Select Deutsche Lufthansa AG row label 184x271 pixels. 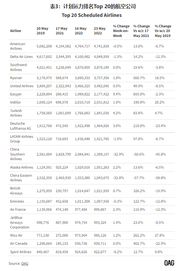(20, 126)
